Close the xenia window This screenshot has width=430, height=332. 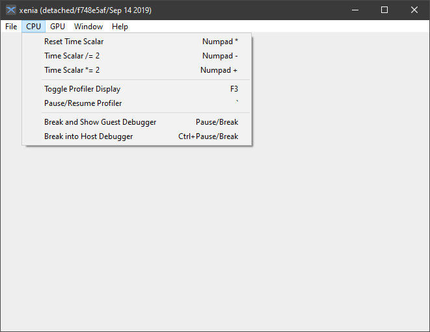pyautogui.click(x=414, y=10)
